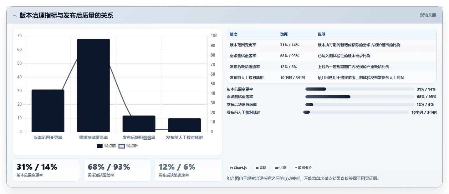Image resolution: width=449 pixels, height=194 pixels.
Task: Click the 发布前人工核对耗时 x-axis label
Action: 184,137
